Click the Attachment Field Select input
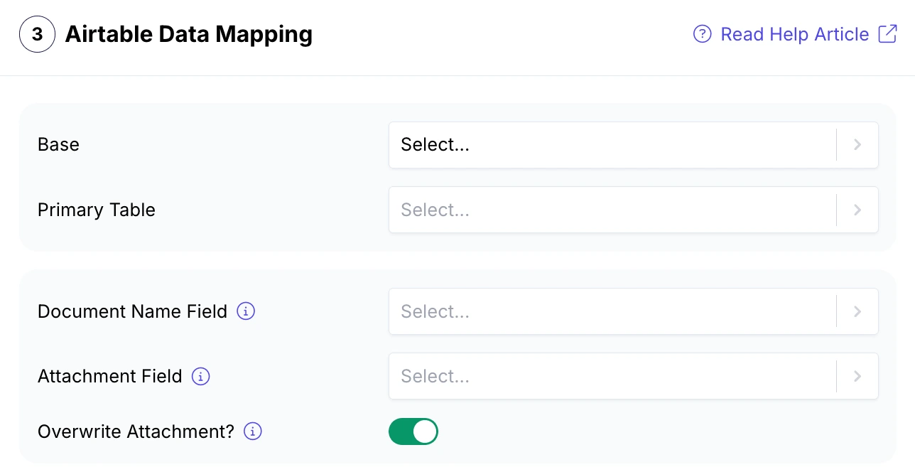915x472 pixels. point(611,376)
